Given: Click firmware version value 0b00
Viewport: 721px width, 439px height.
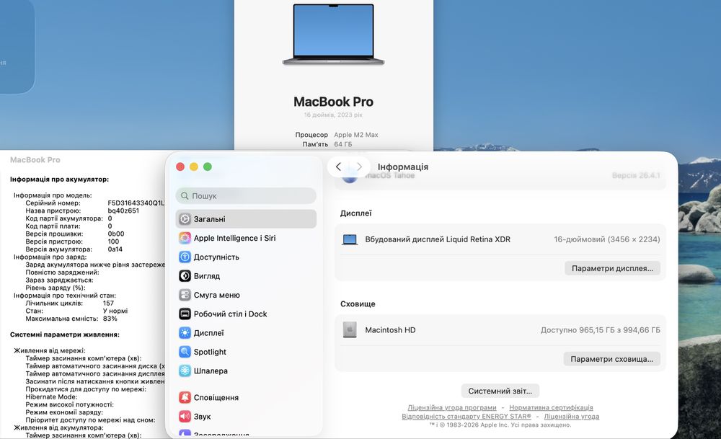Looking at the screenshot, I should [x=116, y=234].
